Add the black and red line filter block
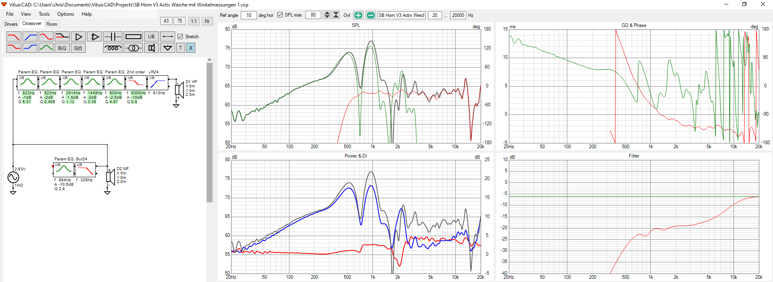Viewport: 773px width, 282px height. (62, 37)
